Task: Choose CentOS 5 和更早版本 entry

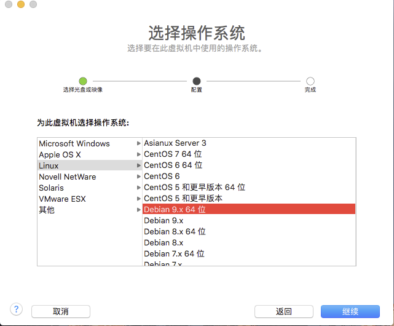Action: click(x=249, y=198)
